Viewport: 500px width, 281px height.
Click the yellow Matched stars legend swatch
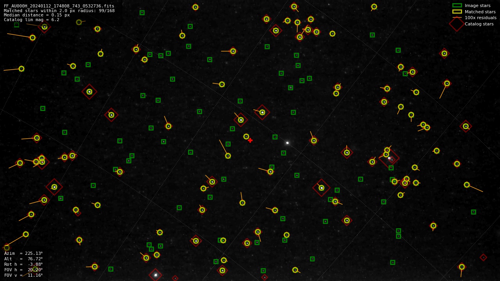coord(457,12)
